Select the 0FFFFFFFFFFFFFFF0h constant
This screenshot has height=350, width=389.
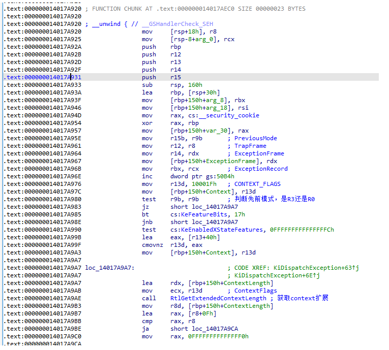pyautogui.click(x=218, y=336)
